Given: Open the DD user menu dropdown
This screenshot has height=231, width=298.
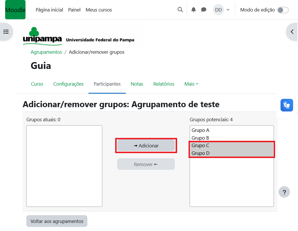Looking at the screenshot, I should pos(222,10).
